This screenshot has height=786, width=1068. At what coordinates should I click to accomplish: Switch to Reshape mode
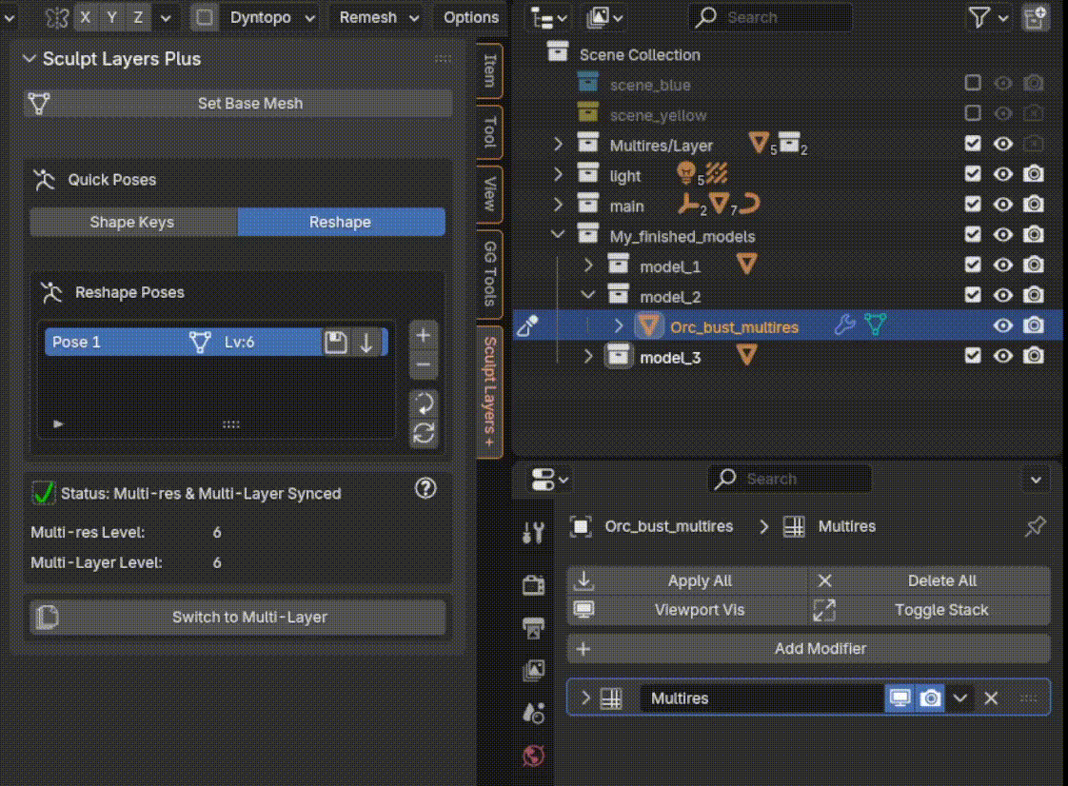[x=341, y=222]
